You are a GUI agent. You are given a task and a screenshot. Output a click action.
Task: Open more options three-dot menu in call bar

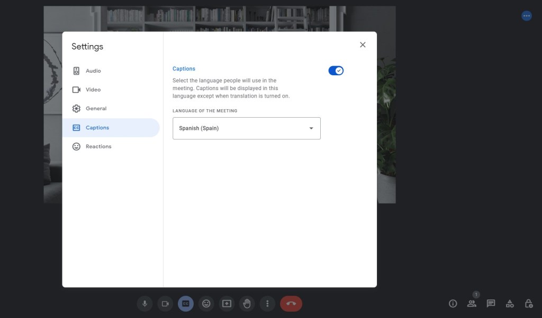(268, 304)
